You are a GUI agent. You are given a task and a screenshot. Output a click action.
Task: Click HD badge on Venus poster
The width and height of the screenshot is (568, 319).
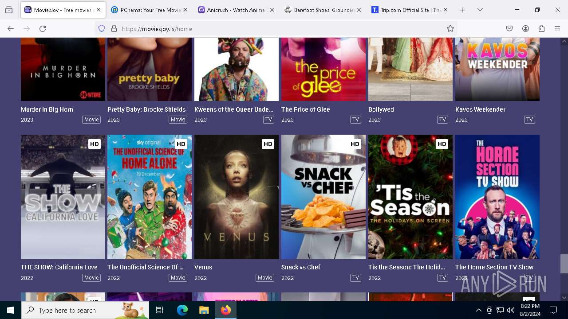268,144
